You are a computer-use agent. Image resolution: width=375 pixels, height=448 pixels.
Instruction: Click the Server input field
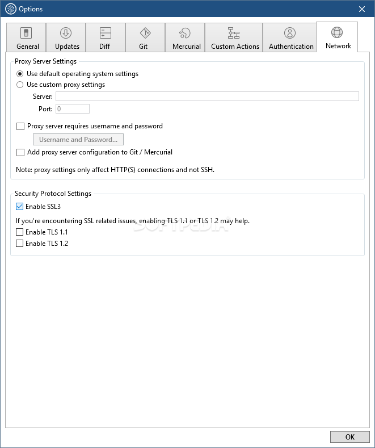pyautogui.click(x=207, y=97)
